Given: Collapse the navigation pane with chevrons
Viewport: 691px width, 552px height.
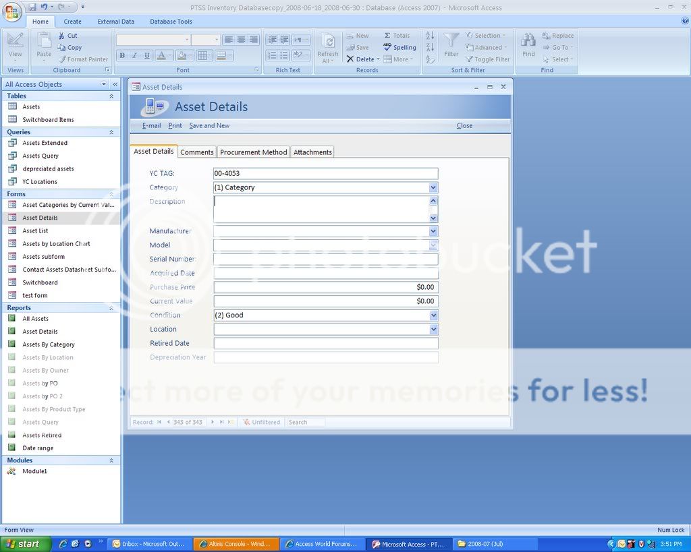Looking at the screenshot, I should [x=115, y=84].
